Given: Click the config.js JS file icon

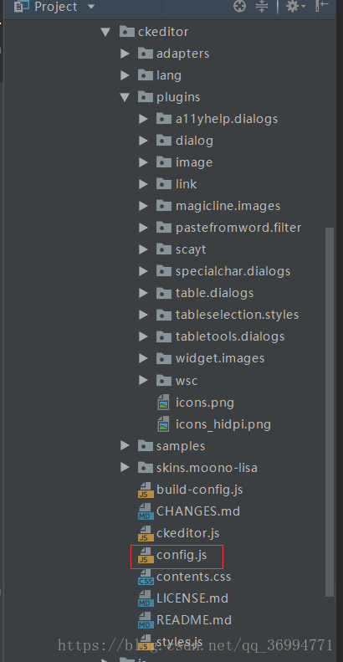Looking at the screenshot, I should point(145,556).
